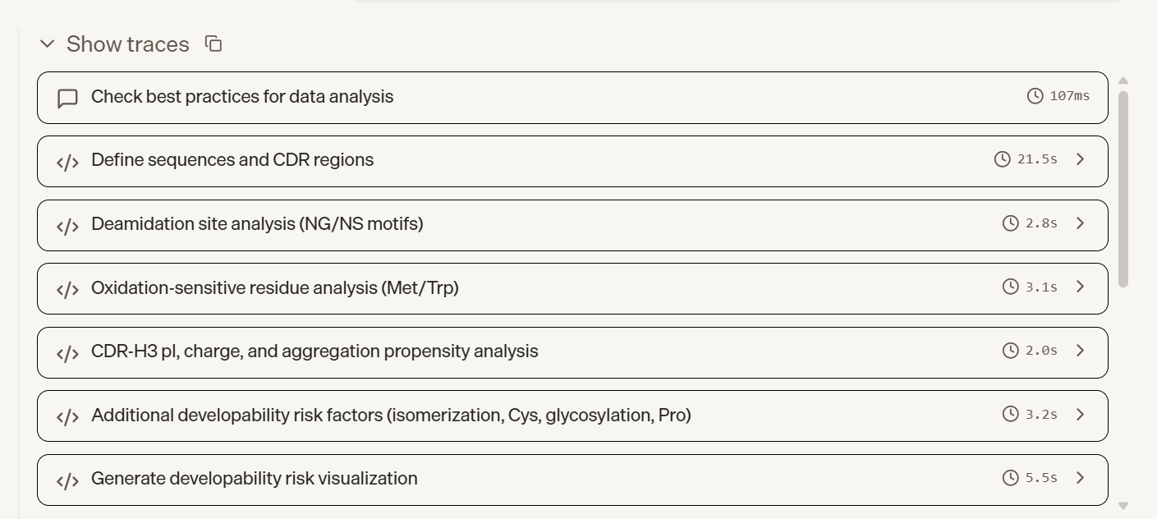Screen dimensions: 1157x519
Task: Click code icon beside Deamidation site analysis
Action: 67,226
